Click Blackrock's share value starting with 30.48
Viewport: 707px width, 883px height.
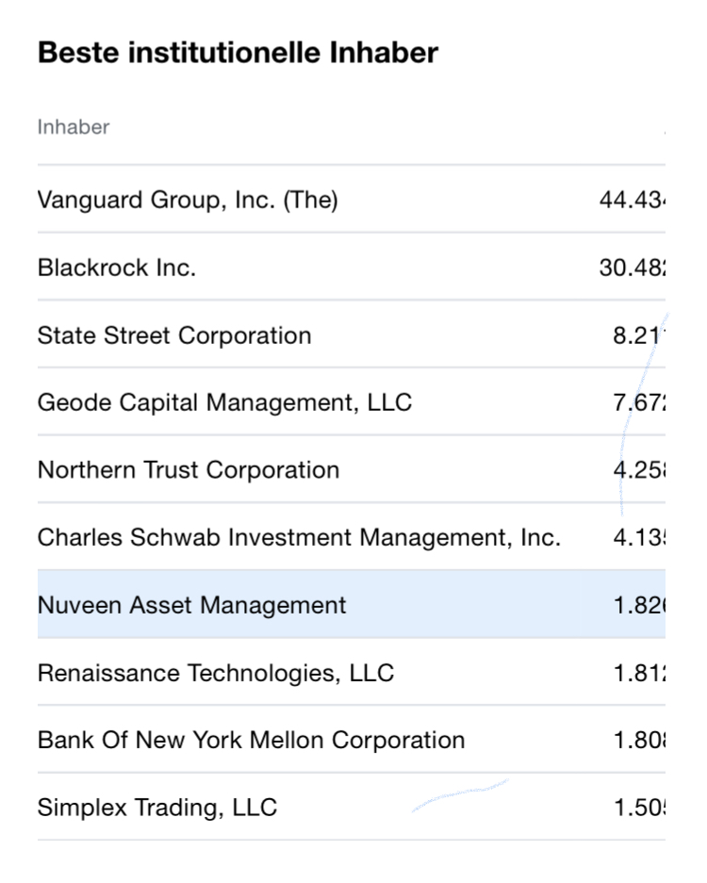[x=632, y=268]
